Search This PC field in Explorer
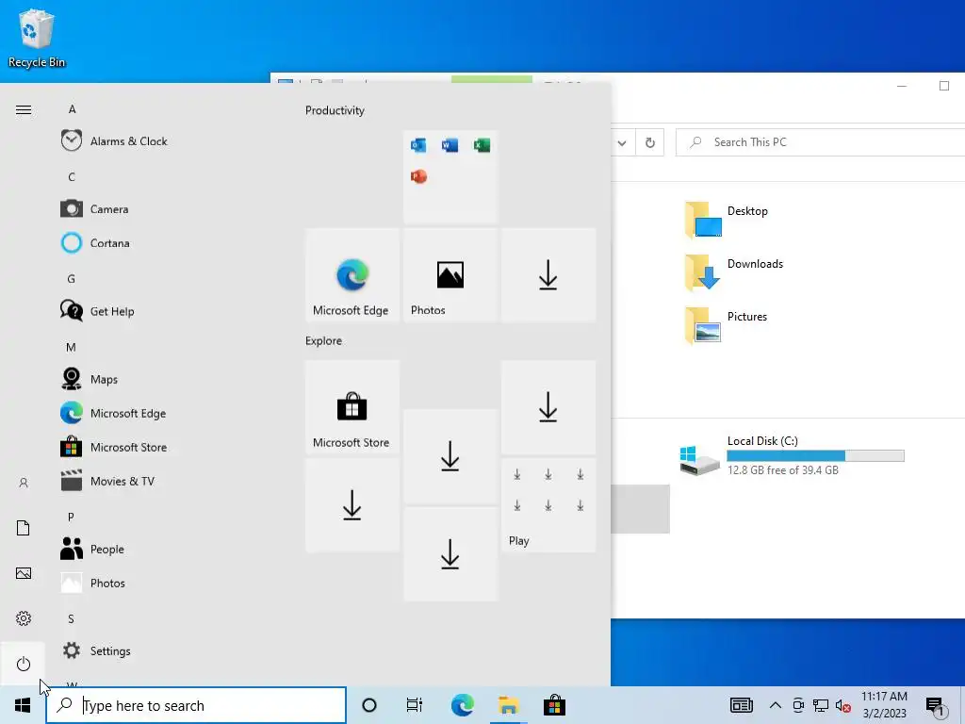Image resolution: width=965 pixels, height=724 pixels. [821, 142]
